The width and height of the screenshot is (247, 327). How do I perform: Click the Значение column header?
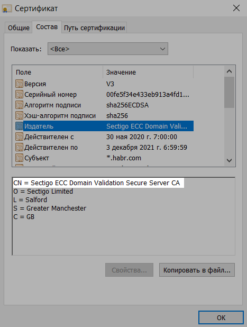click(148, 72)
